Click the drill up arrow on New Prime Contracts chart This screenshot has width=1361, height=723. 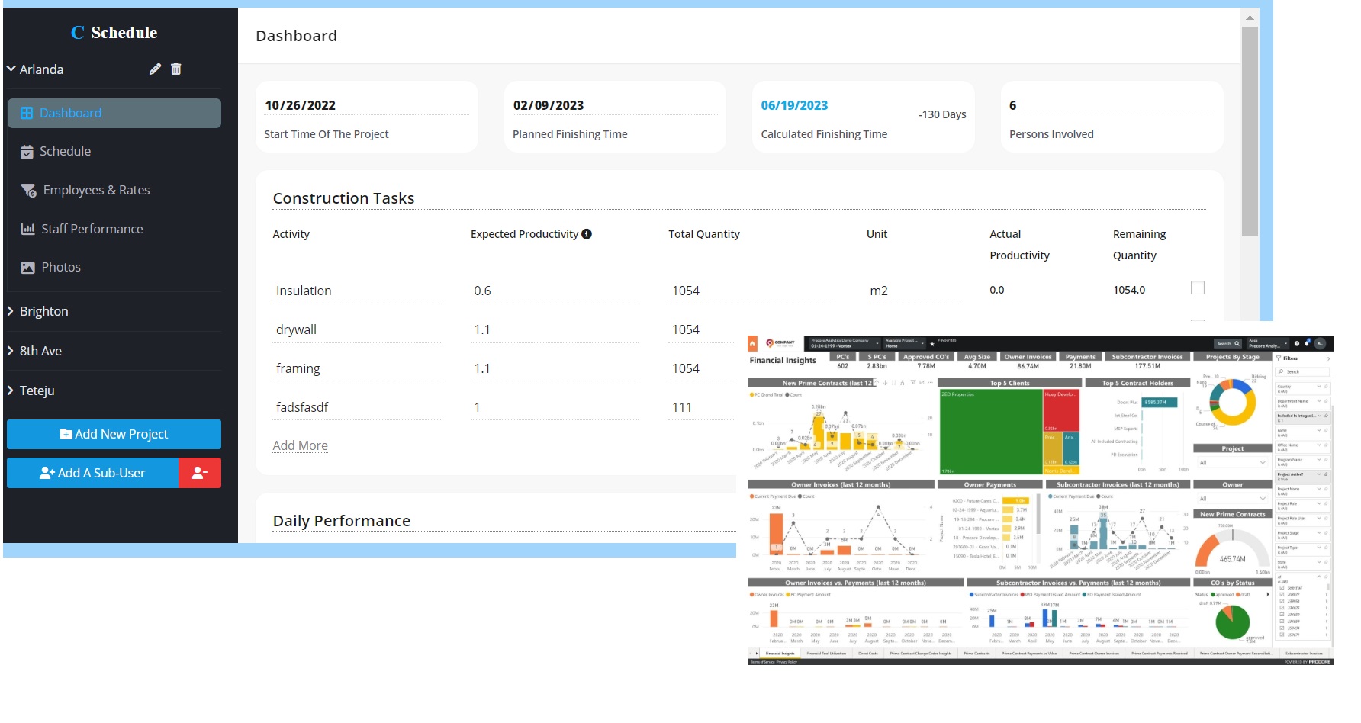[x=877, y=383]
